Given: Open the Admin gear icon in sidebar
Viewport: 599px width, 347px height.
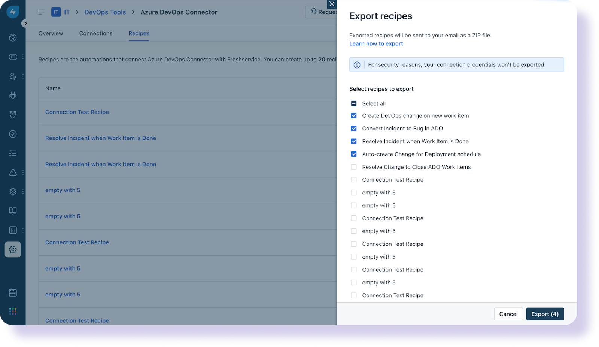Looking at the screenshot, I should 13,250.
